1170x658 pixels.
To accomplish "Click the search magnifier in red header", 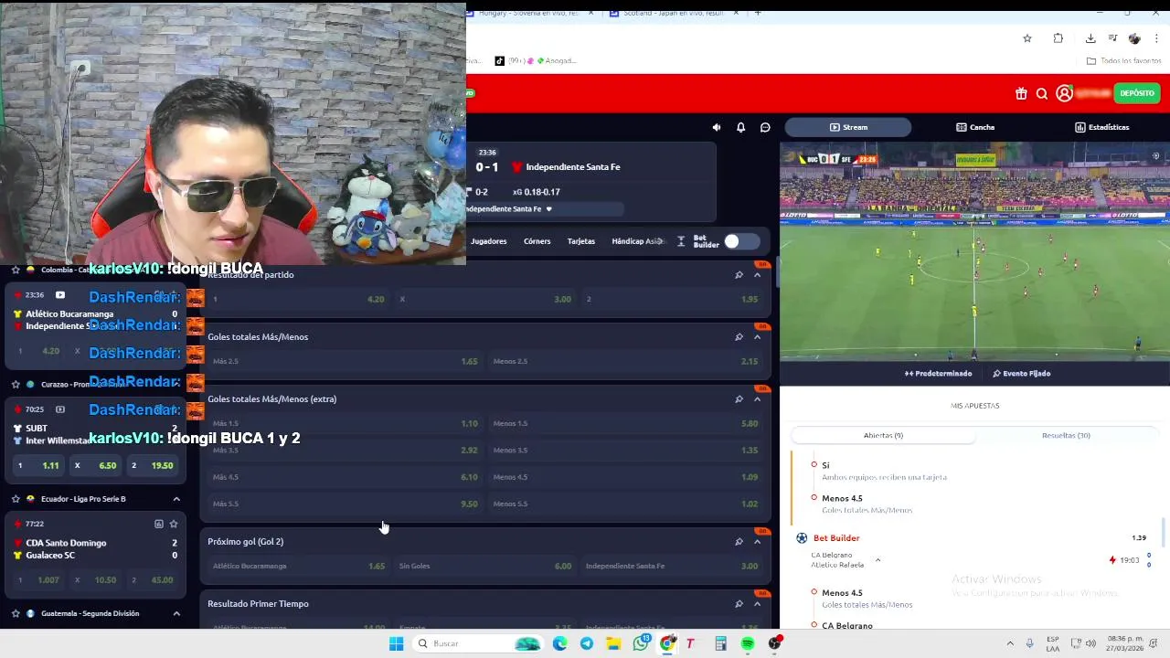I will tap(1042, 93).
